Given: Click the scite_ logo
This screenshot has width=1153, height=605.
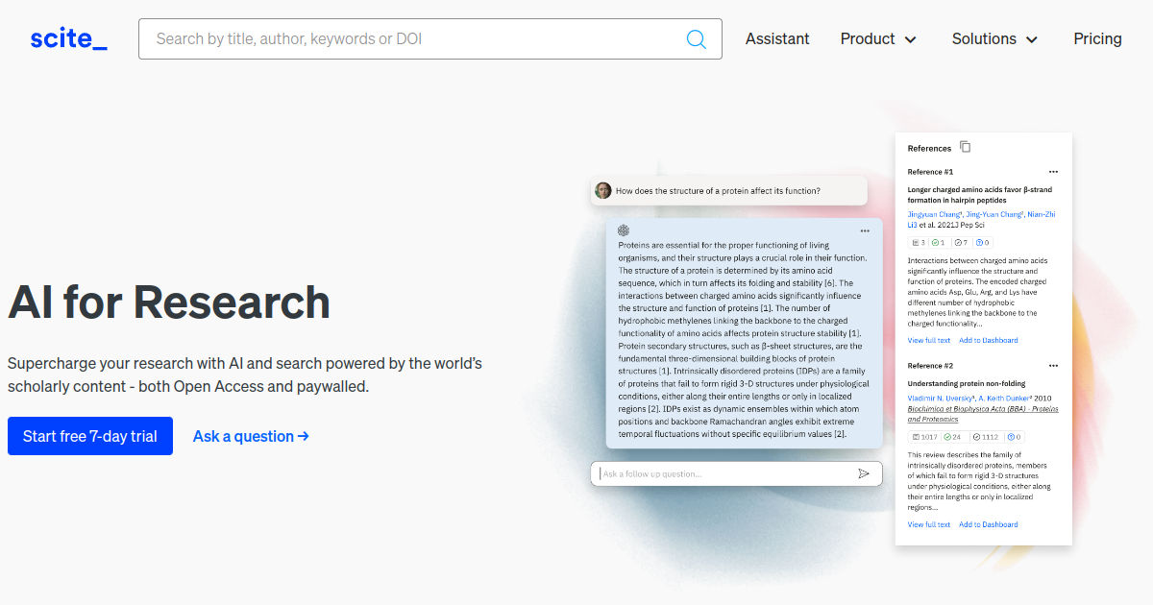Looking at the screenshot, I should point(68,38).
